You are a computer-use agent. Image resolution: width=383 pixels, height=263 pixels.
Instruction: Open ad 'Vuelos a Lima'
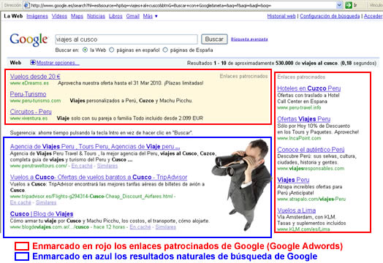[x=297, y=210]
